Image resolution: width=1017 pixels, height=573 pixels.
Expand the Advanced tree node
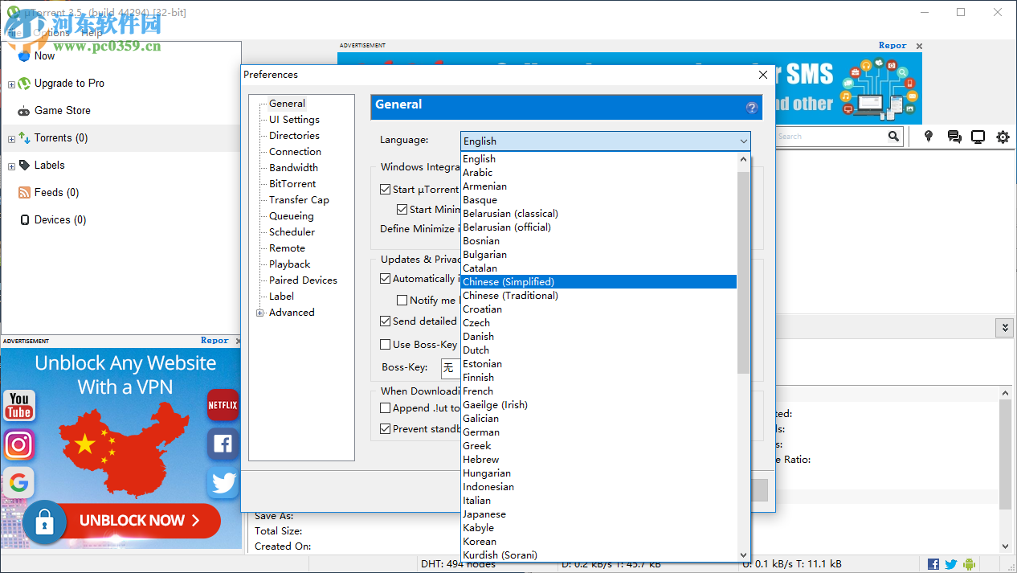(x=260, y=313)
